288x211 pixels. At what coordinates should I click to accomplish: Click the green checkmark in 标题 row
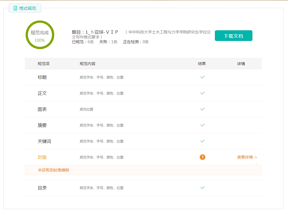click(202, 77)
